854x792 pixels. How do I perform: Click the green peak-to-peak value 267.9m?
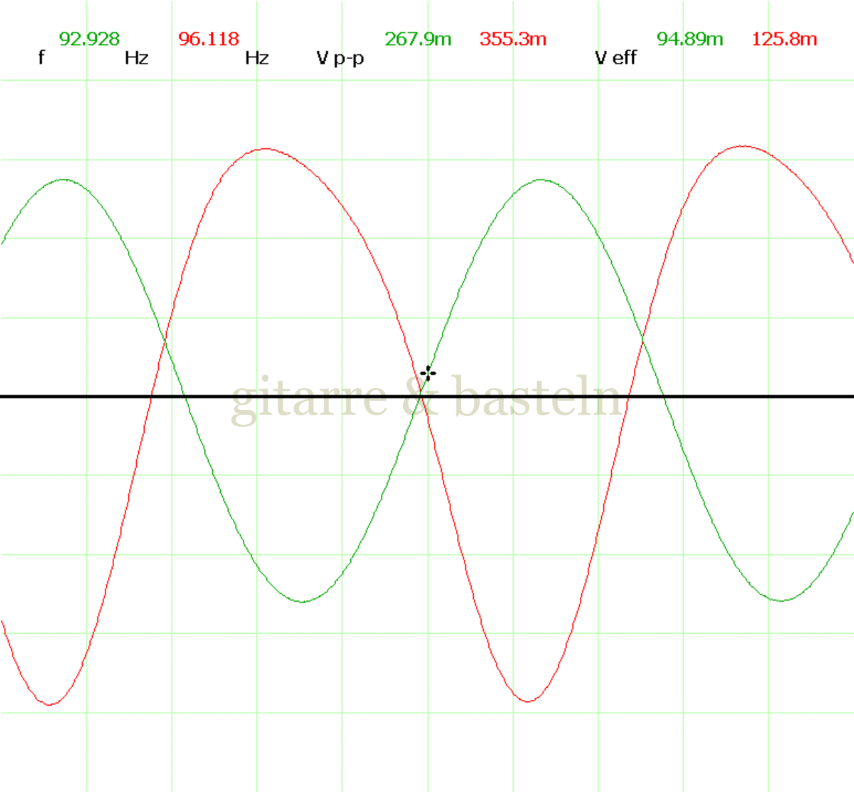tap(418, 39)
